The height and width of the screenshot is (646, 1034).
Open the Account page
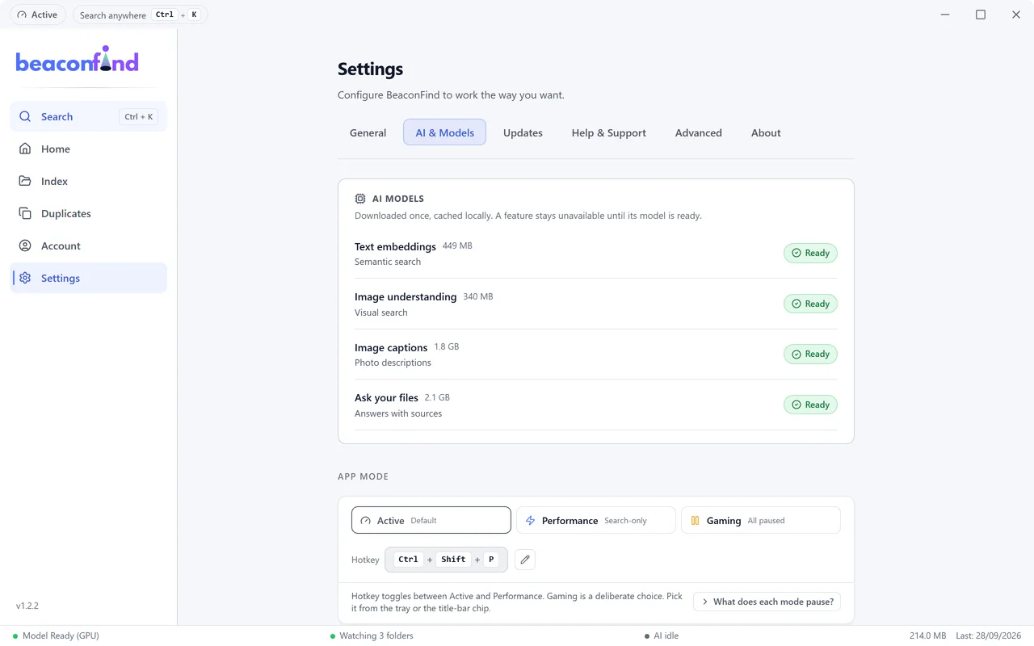coord(88,245)
